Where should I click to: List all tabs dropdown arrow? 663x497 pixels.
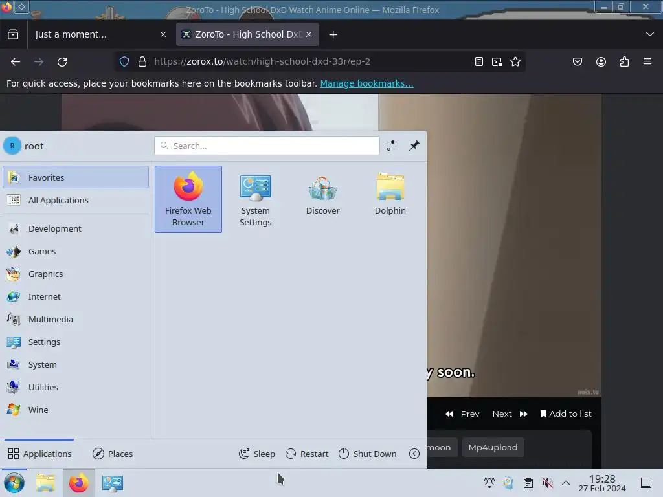pyautogui.click(x=650, y=34)
